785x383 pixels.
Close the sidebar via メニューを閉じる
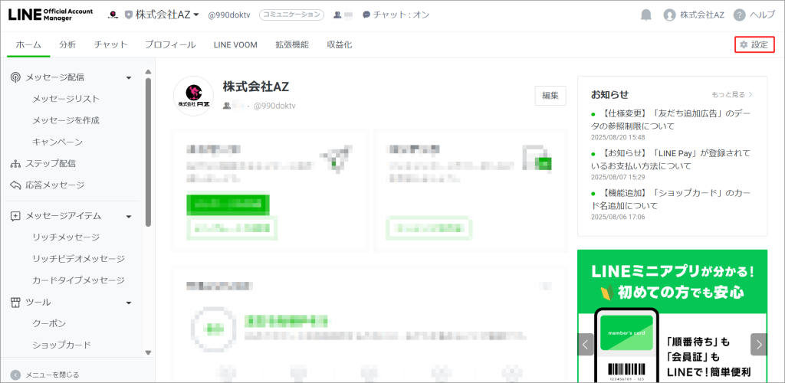(x=45, y=375)
